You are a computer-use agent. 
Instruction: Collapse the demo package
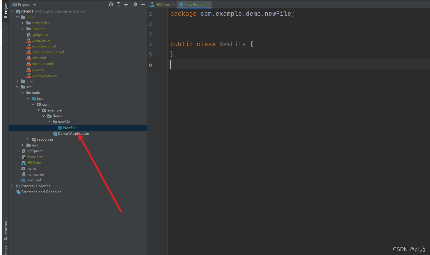tap(44, 116)
